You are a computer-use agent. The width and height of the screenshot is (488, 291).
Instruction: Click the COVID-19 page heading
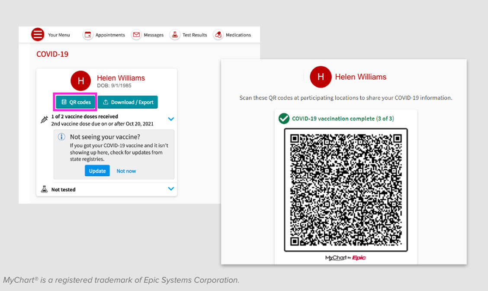pos(52,54)
